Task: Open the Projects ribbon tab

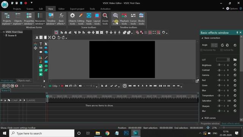Action: point(17,9)
